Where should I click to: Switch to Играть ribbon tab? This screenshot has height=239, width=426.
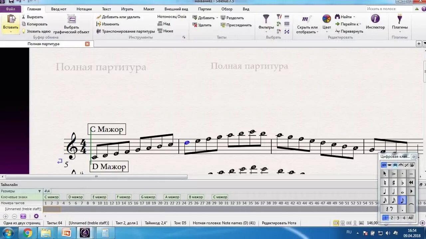point(127,9)
